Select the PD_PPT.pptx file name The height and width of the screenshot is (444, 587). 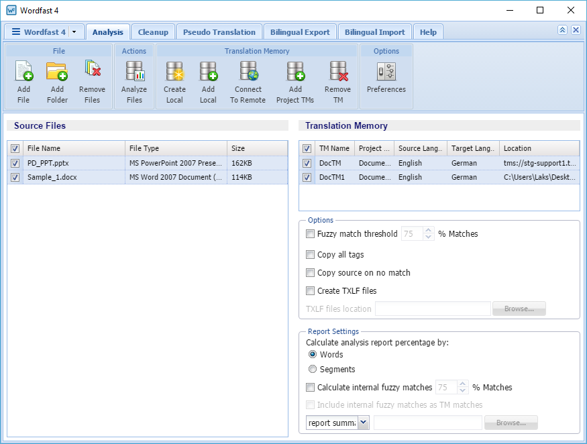pyautogui.click(x=48, y=163)
